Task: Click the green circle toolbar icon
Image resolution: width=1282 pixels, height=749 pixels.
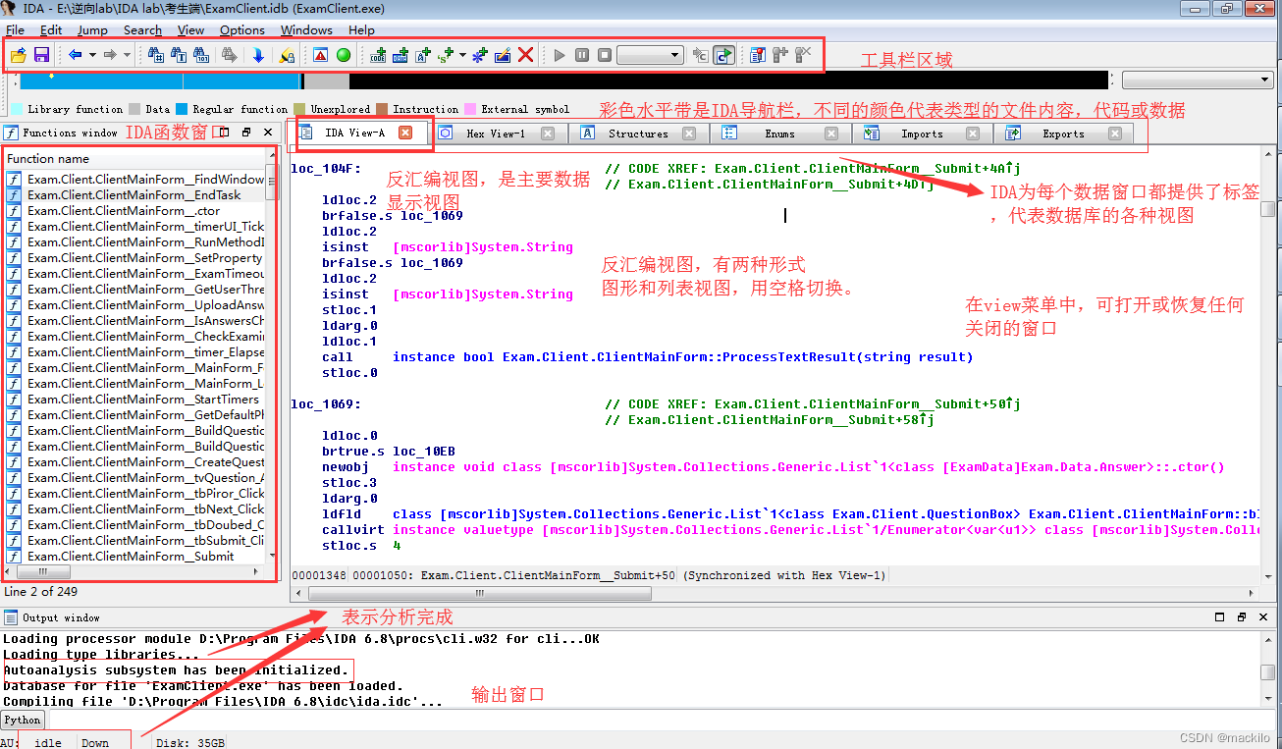Action: (x=344, y=55)
